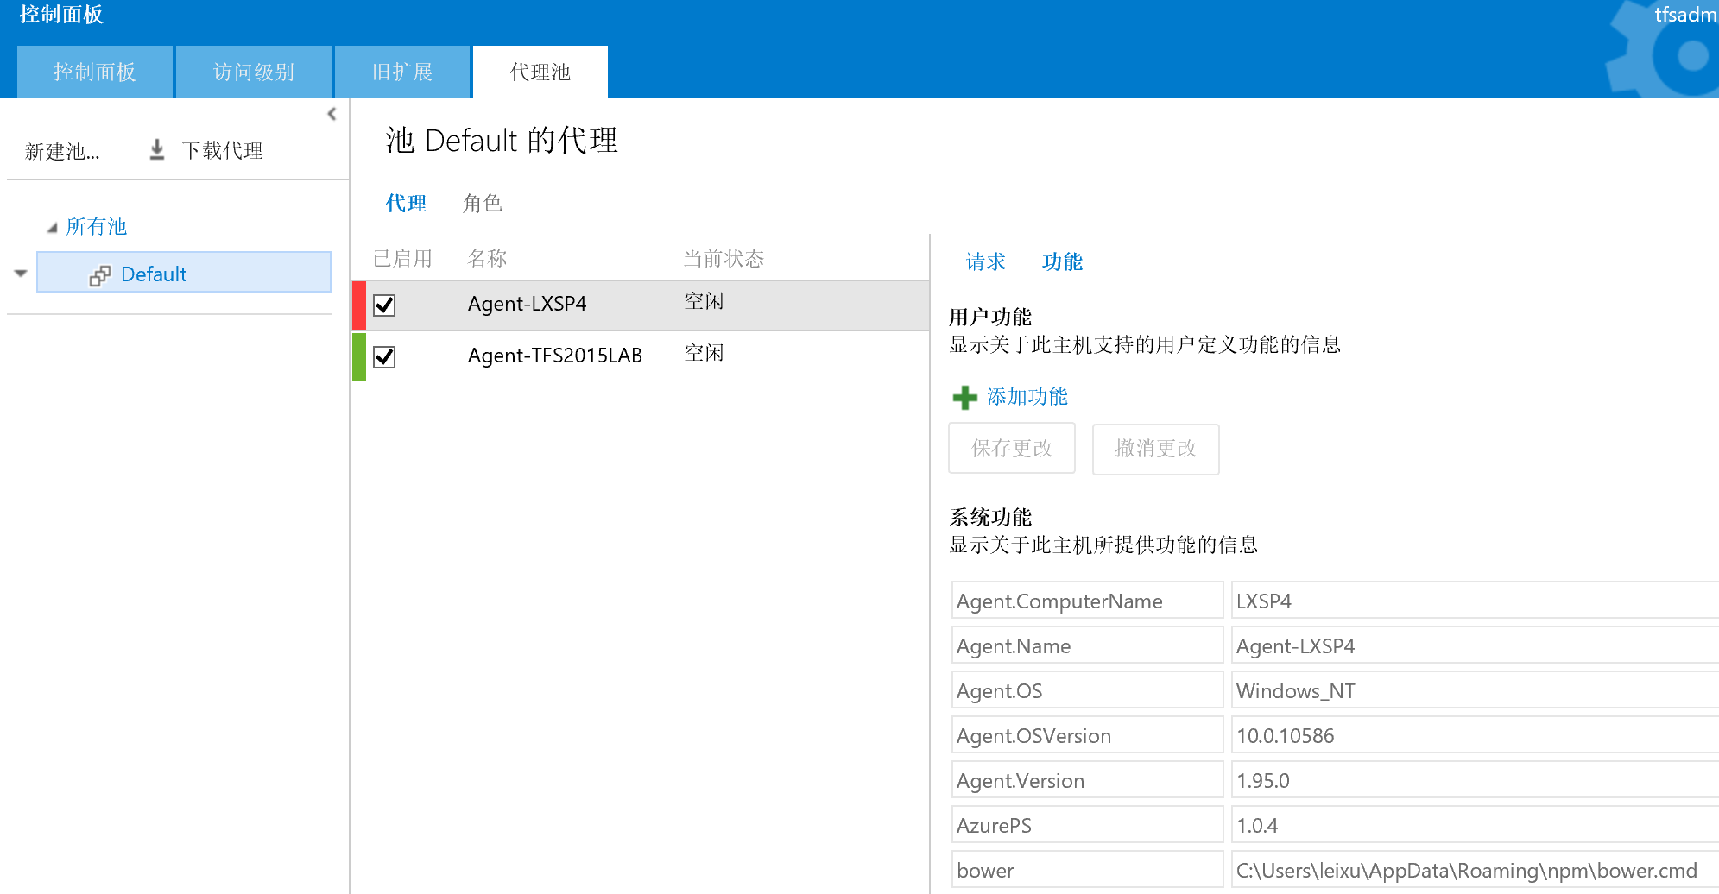Open the dropdown arrow beside Default pool
Screen dimensions: 1719x894
coord(21,274)
